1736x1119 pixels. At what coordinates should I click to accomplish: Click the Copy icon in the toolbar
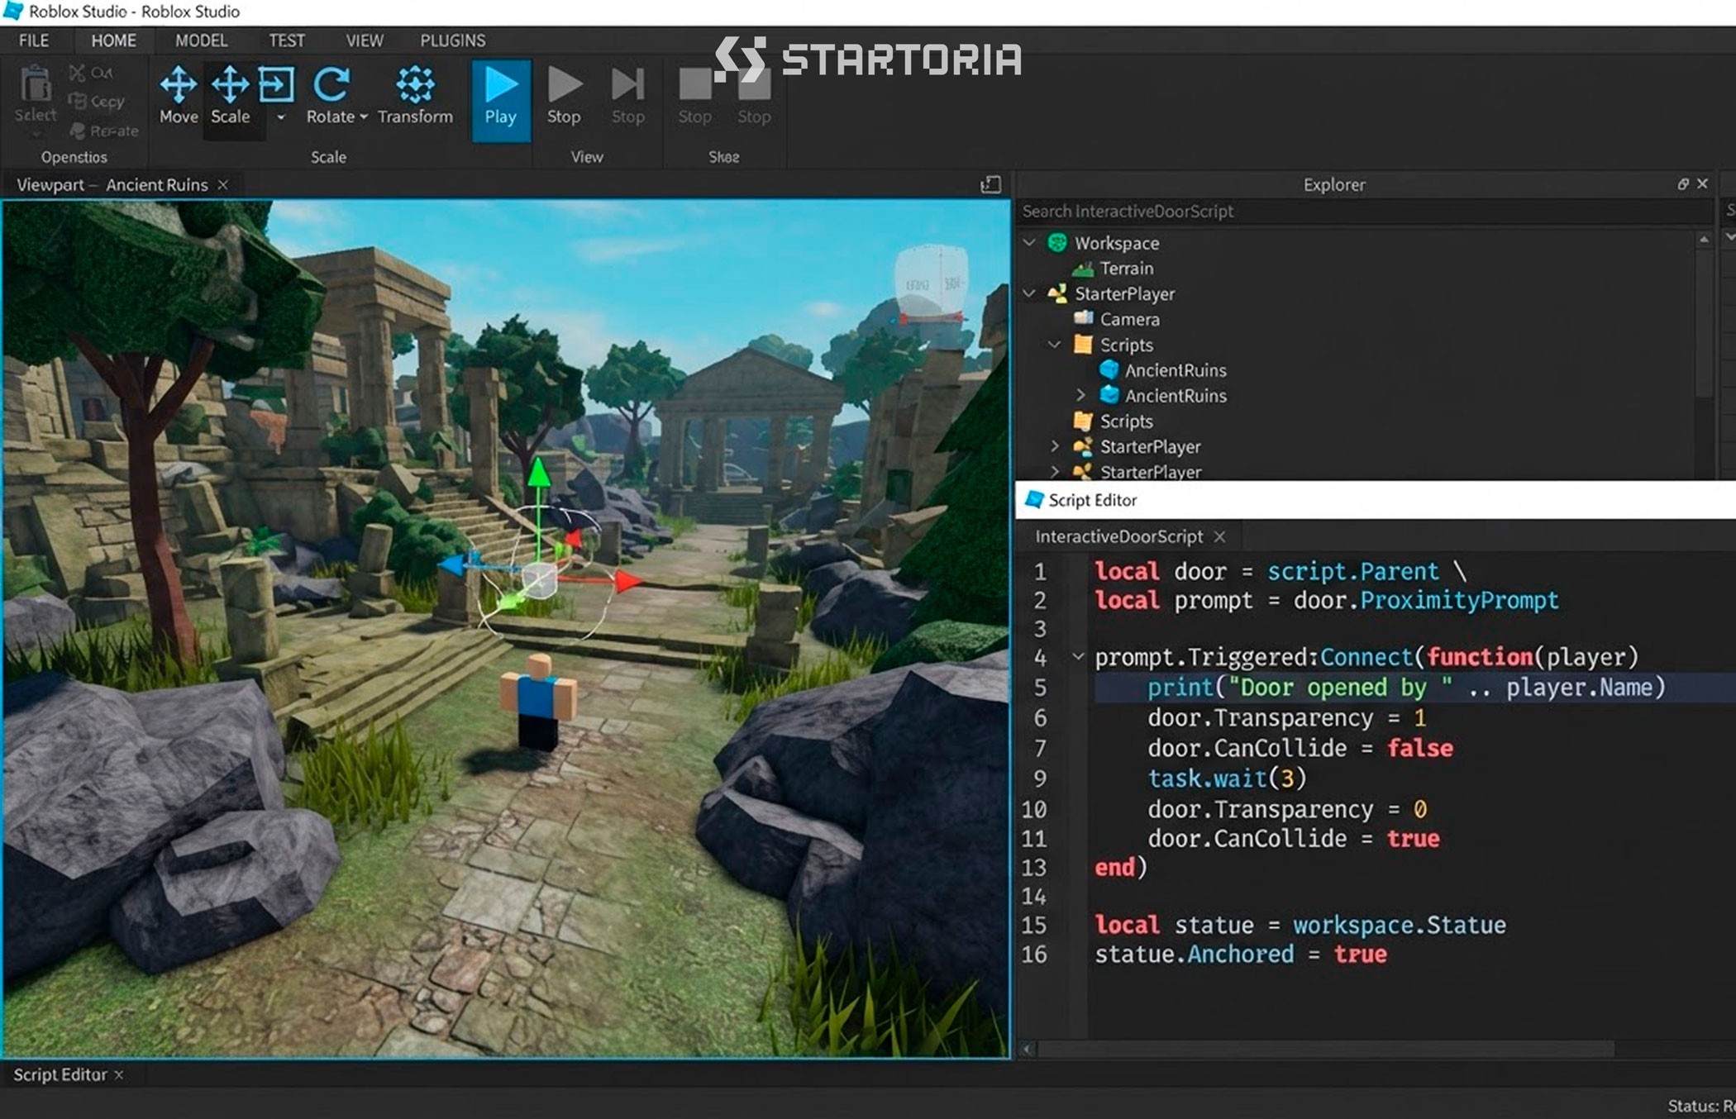(x=96, y=102)
